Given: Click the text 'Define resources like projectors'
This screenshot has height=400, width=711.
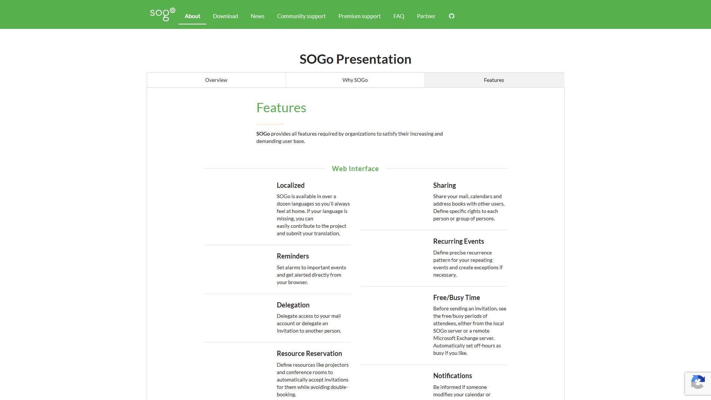Looking at the screenshot, I should pos(313,365).
